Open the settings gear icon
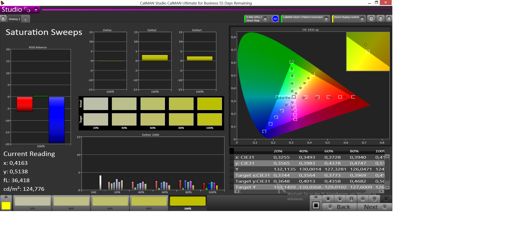This screenshot has width=520, height=249. (371, 18)
